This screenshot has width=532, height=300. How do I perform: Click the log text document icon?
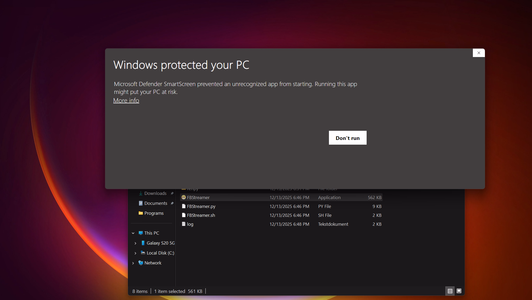(184, 224)
